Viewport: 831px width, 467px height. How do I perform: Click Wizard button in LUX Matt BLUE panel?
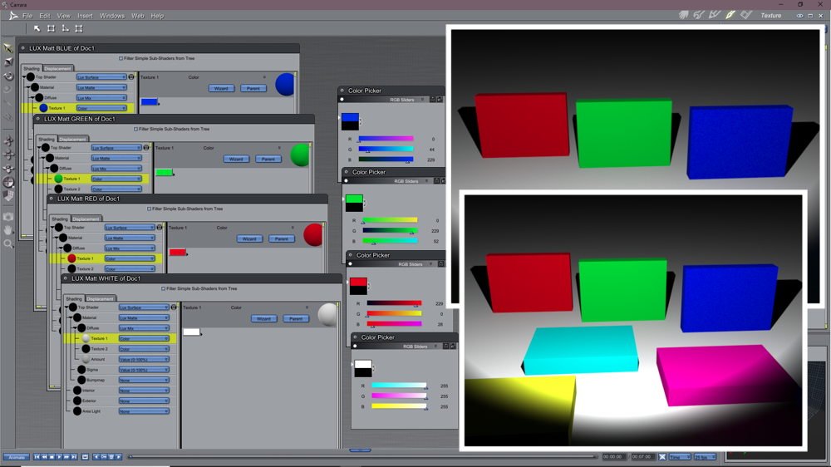click(221, 89)
